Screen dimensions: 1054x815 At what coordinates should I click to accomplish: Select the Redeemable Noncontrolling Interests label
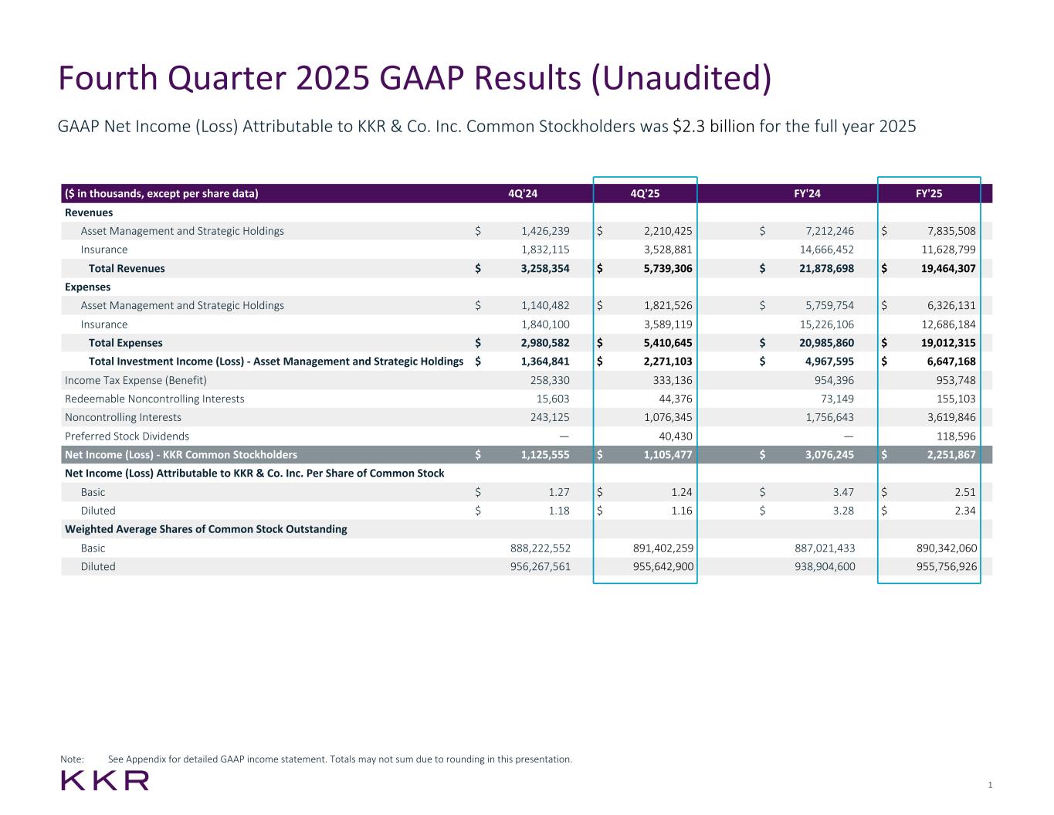point(154,399)
